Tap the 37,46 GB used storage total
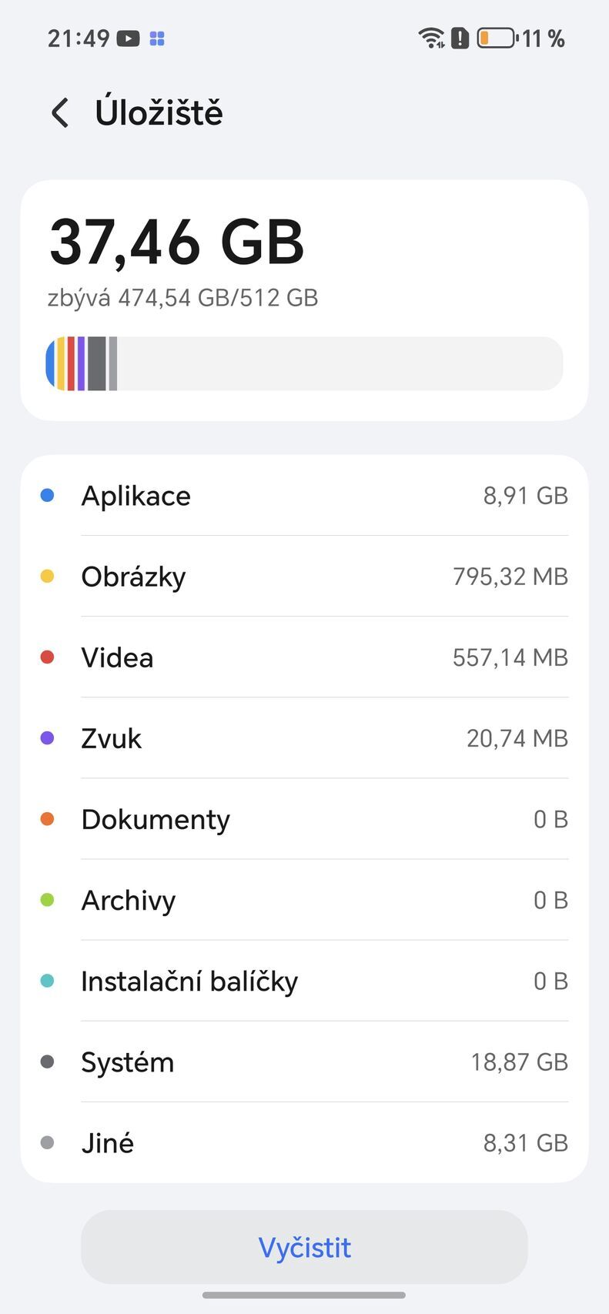The height and width of the screenshot is (1314, 609). 177,242
